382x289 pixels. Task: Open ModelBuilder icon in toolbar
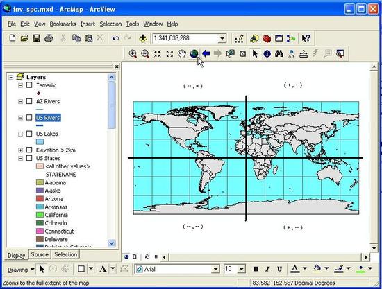(x=291, y=38)
